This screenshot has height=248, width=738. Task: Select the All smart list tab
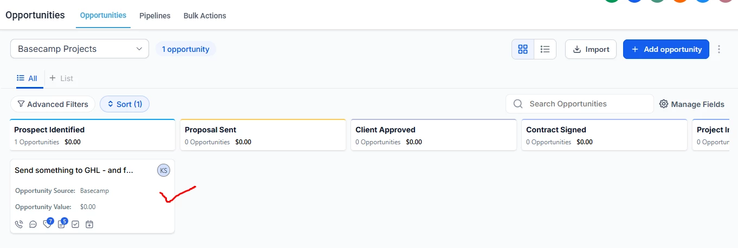(x=27, y=78)
